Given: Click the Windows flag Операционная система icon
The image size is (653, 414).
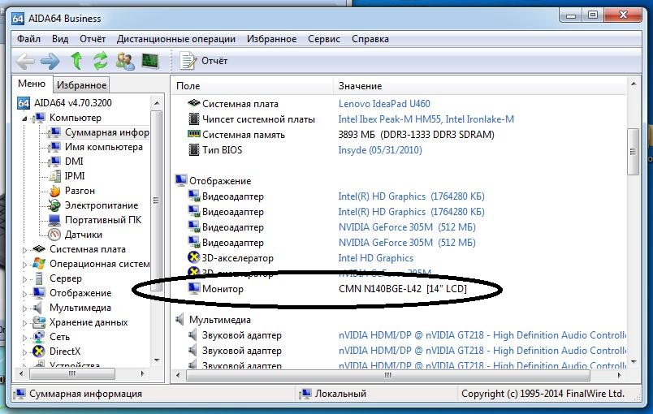Looking at the screenshot, I should point(39,263).
